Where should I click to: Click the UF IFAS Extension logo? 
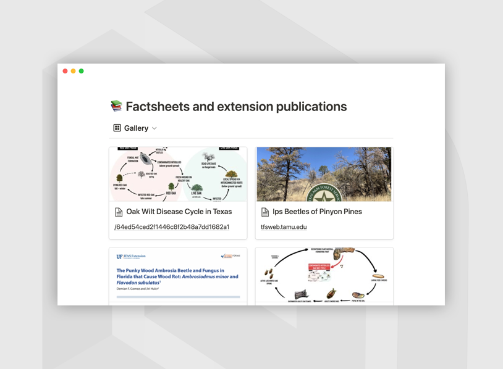[131, 256]
